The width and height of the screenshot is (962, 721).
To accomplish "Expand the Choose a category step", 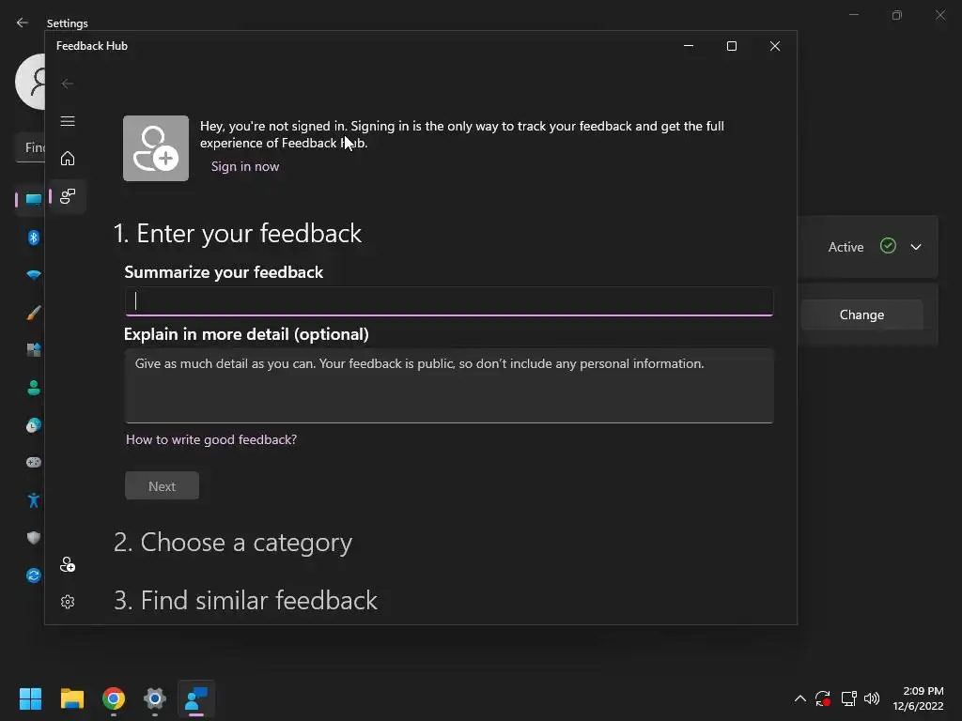I will (233, 542).
